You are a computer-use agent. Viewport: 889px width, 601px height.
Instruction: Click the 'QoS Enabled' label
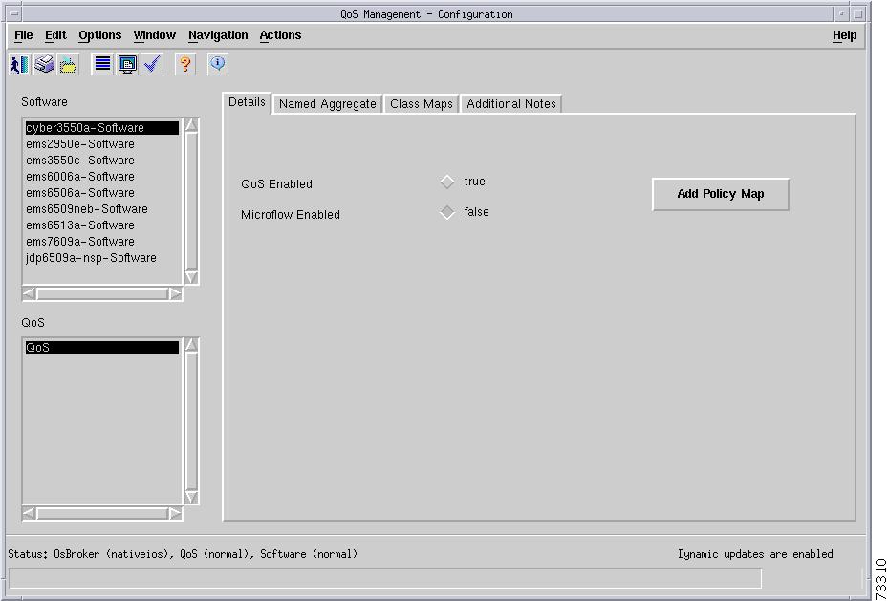coord(276,184)
